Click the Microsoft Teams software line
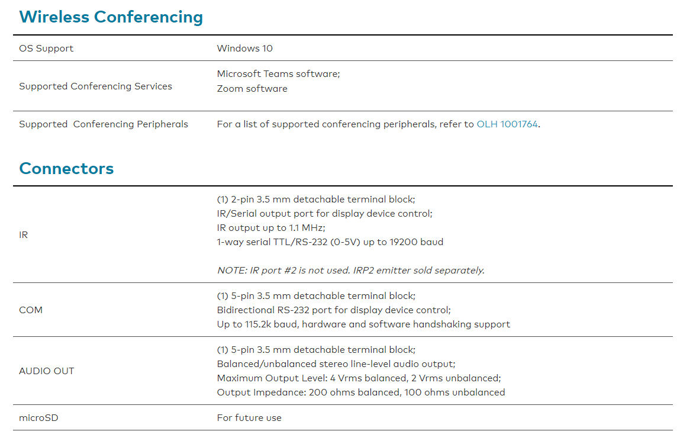 click(x=278, y=74)
